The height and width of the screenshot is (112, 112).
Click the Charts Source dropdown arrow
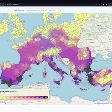click(x=60, y=11)
